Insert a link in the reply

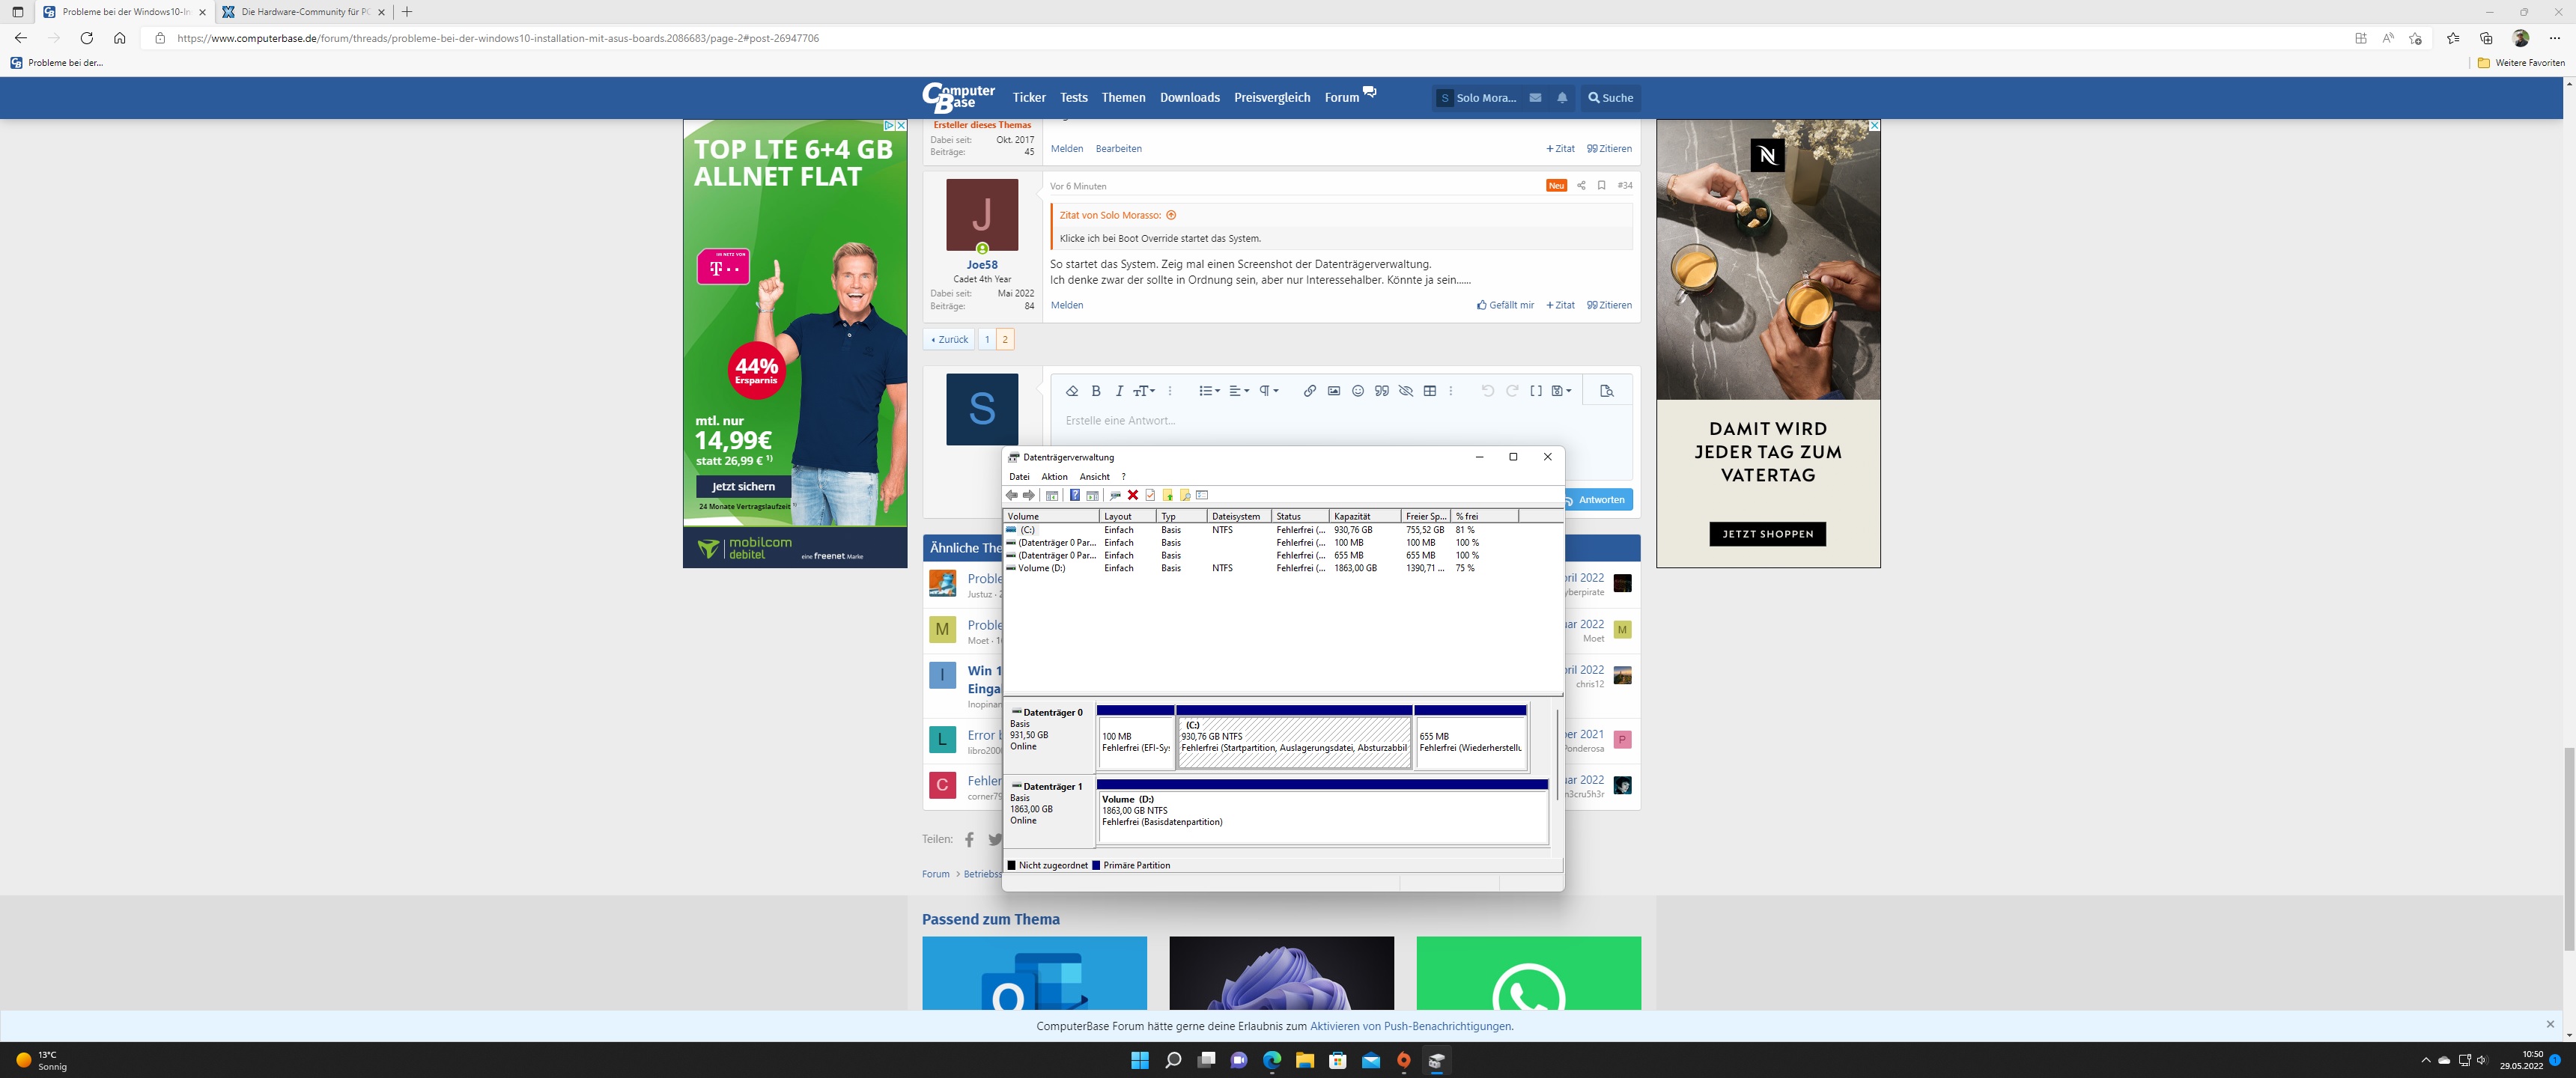pos(1309,391)
